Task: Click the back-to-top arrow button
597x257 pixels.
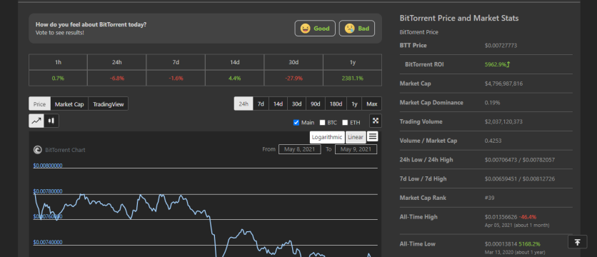Action: 577,242
